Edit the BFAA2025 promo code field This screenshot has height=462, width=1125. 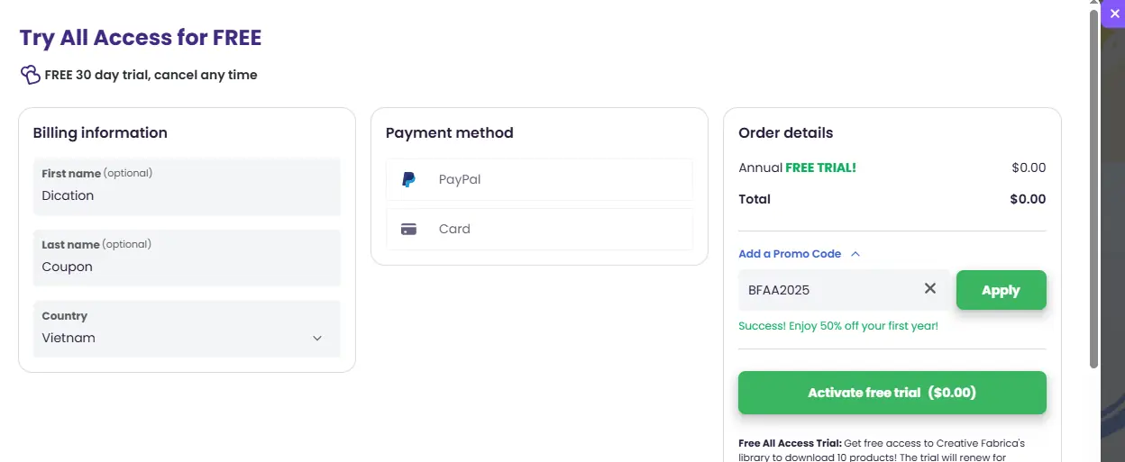pyautogui.click(x=829, y=290)
